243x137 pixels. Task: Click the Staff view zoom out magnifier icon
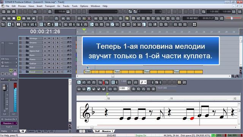point(100,82)
